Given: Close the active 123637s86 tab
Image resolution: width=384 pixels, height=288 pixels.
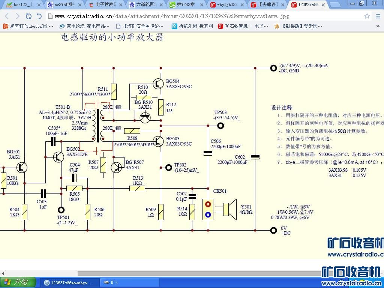Looking at the screenshot, I should click(x=323, y=4).
